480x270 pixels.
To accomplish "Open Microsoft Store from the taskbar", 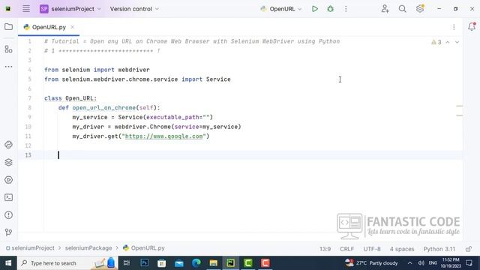I will (162, 263).
